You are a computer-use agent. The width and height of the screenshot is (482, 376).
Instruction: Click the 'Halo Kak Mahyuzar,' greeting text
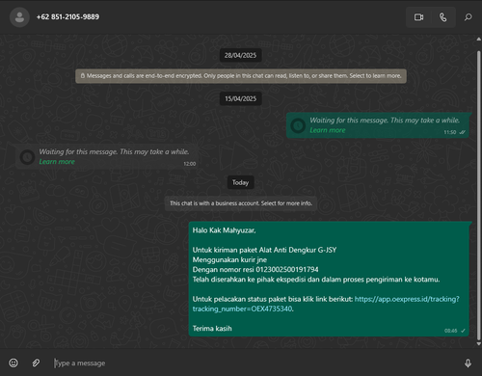(224, 230)
